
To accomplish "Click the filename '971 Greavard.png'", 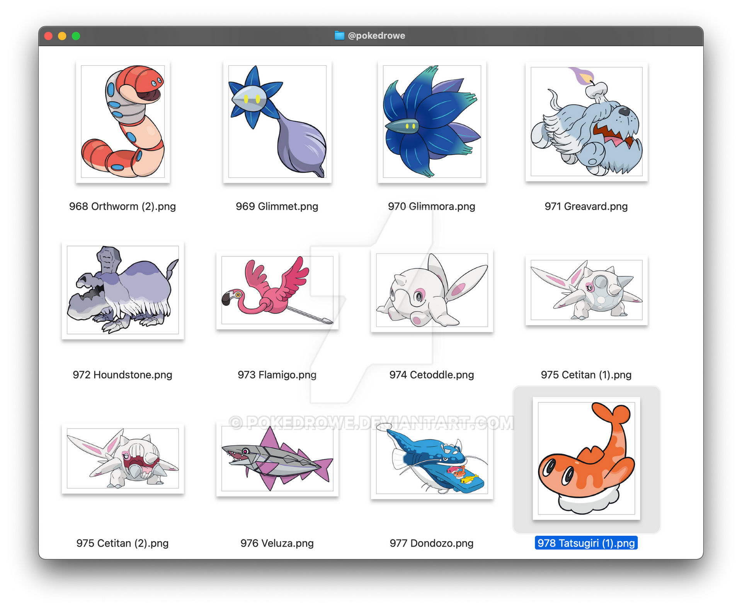I will click(x=586, y=206).
